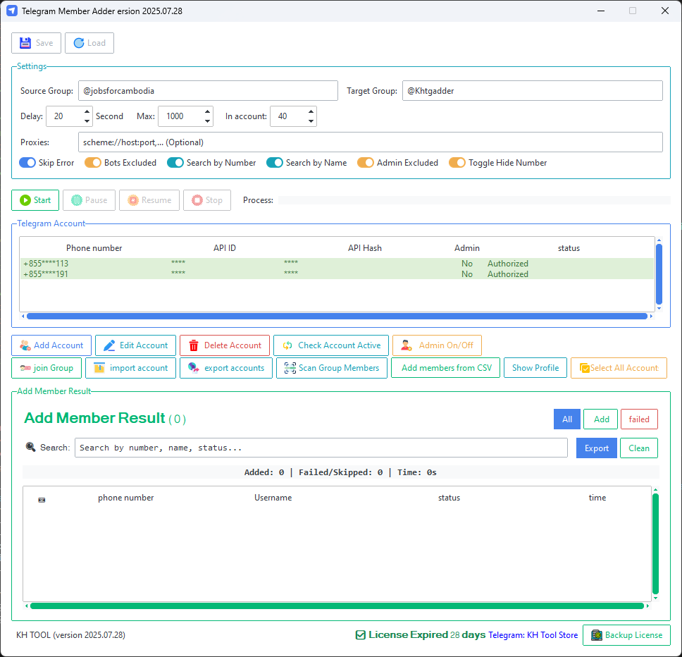
Task: Show All results filter
Action: (566, 419)
